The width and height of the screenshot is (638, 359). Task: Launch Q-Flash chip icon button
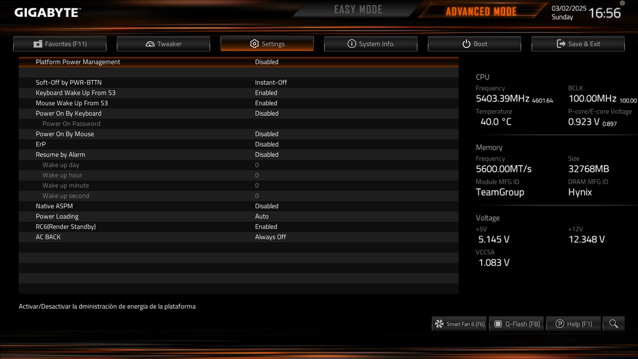(x=498, y=324)
